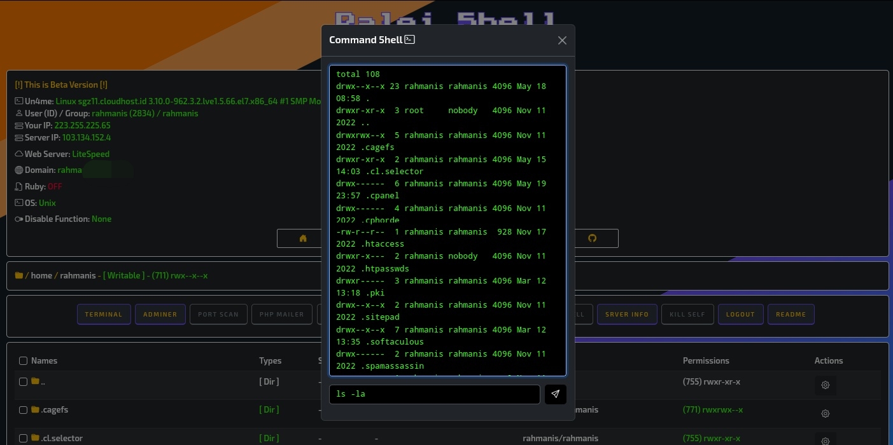Click the .cagefs folder icon
This screenshot has height=445, width=893.
(x=35, y=410)
